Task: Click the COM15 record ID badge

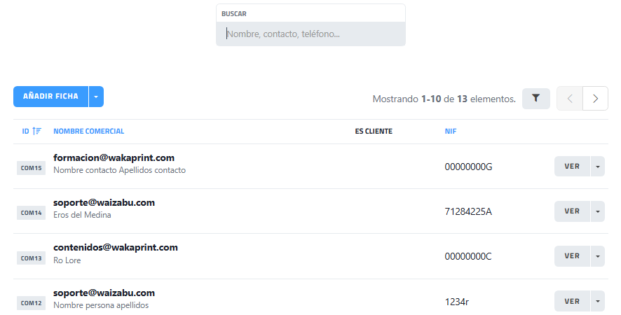Action: 32,167
